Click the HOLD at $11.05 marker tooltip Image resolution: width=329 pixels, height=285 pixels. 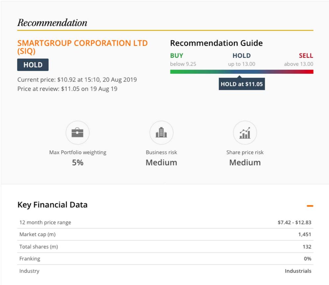coord(242,84)
